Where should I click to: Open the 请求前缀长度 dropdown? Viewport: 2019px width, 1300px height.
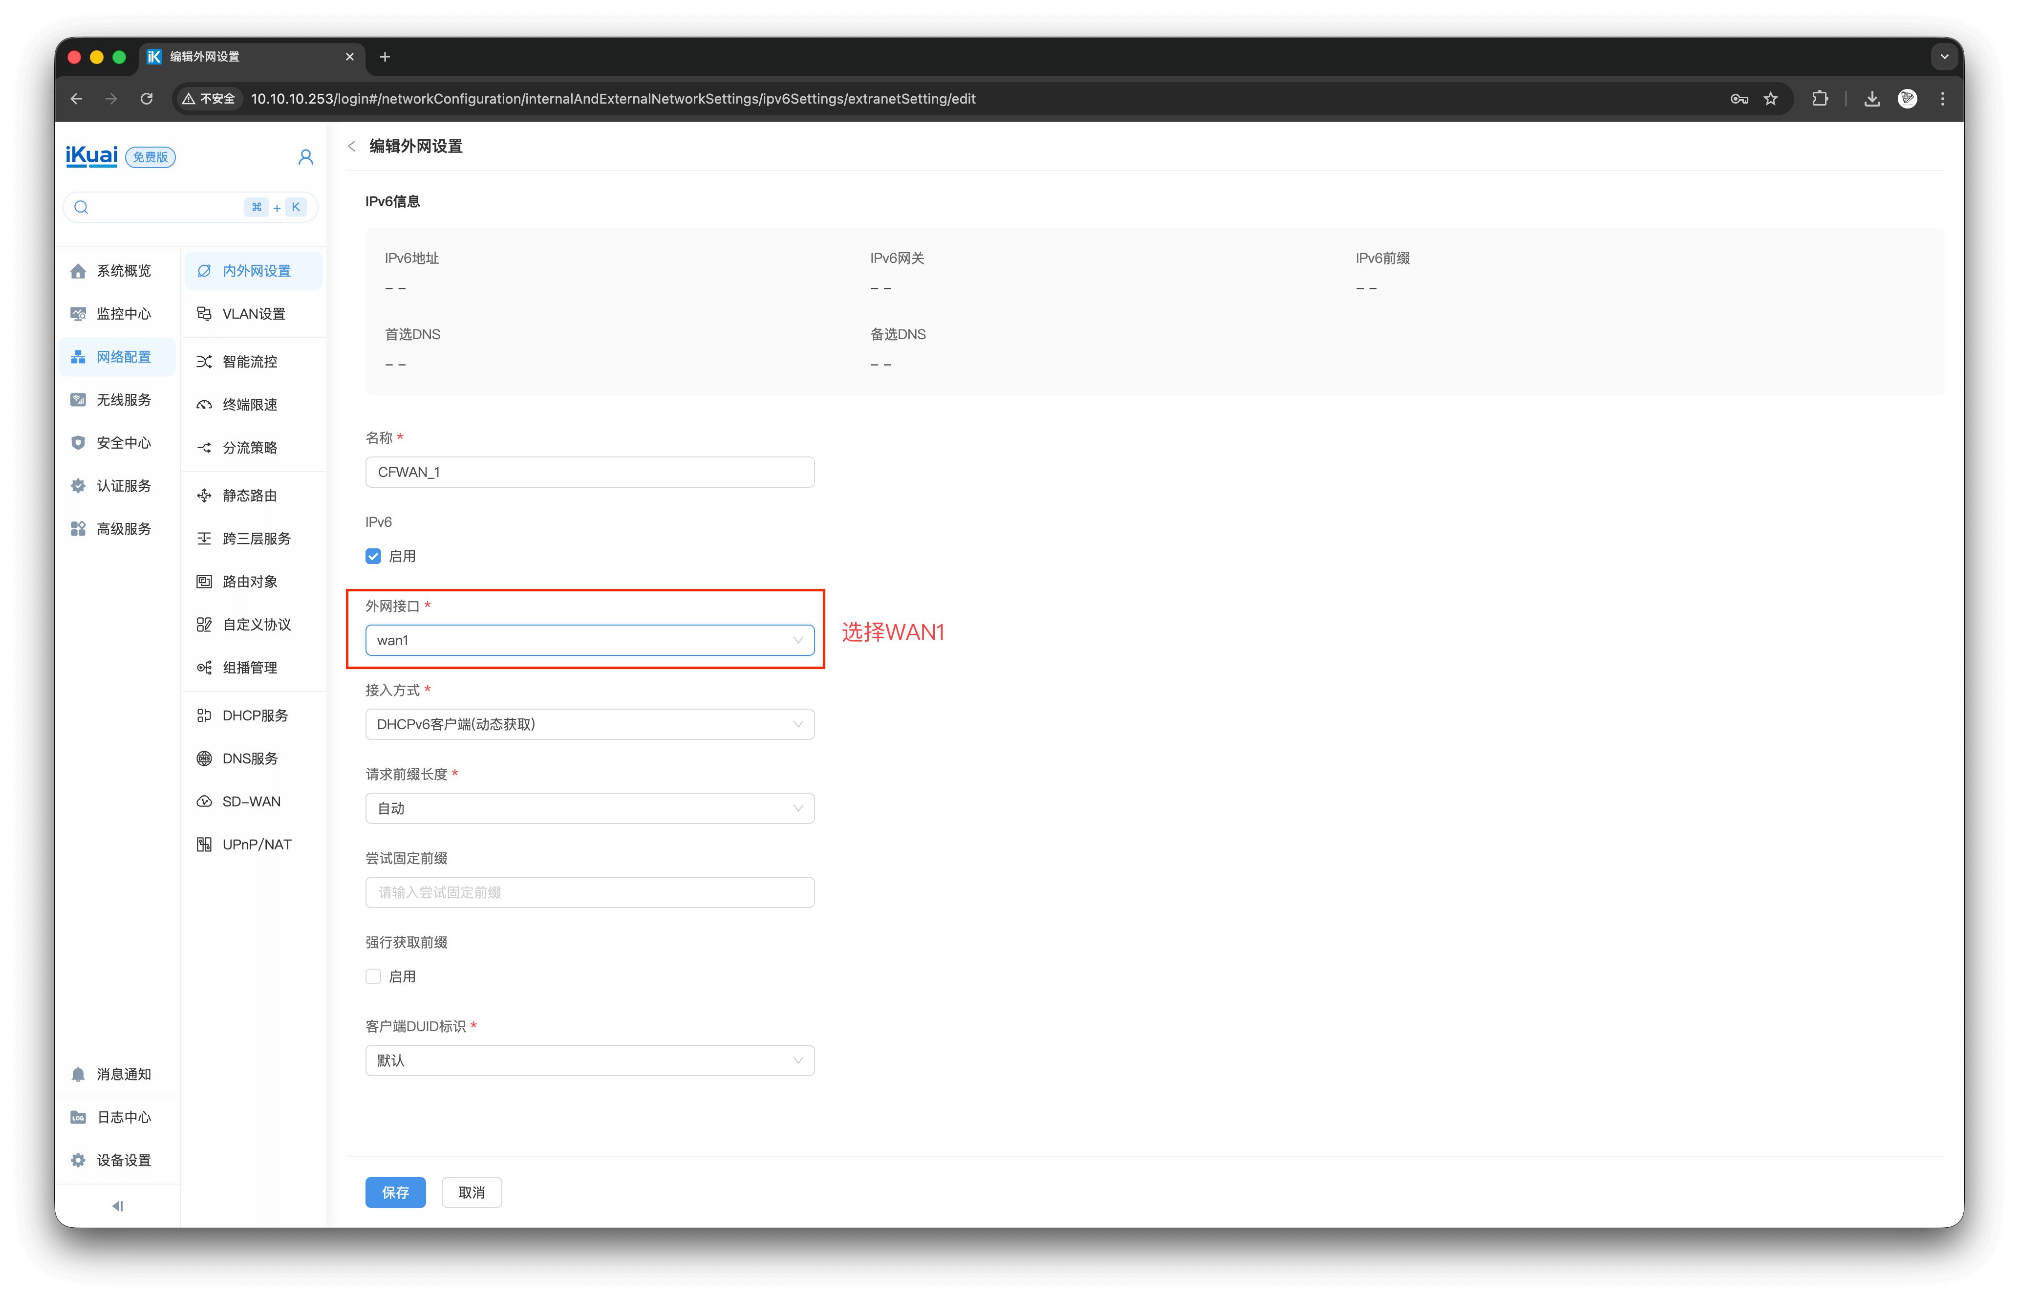click(x=589, y=808)
